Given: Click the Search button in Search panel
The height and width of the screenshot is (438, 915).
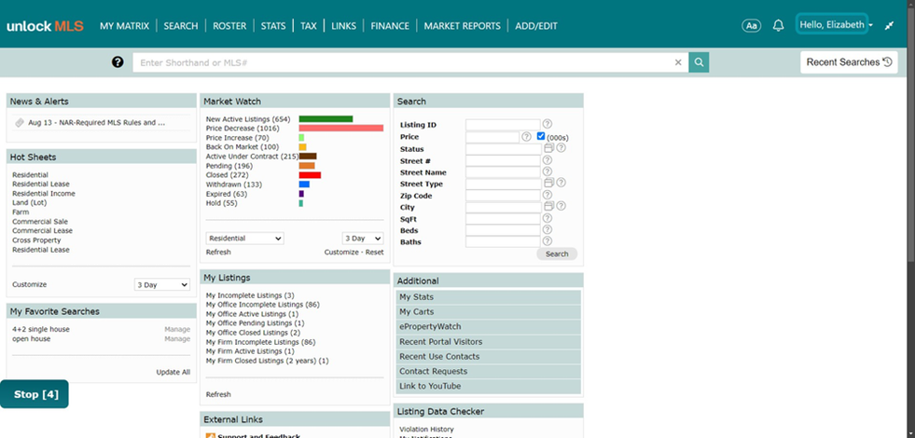Looking at the screenshot, I should coord(557,253).
